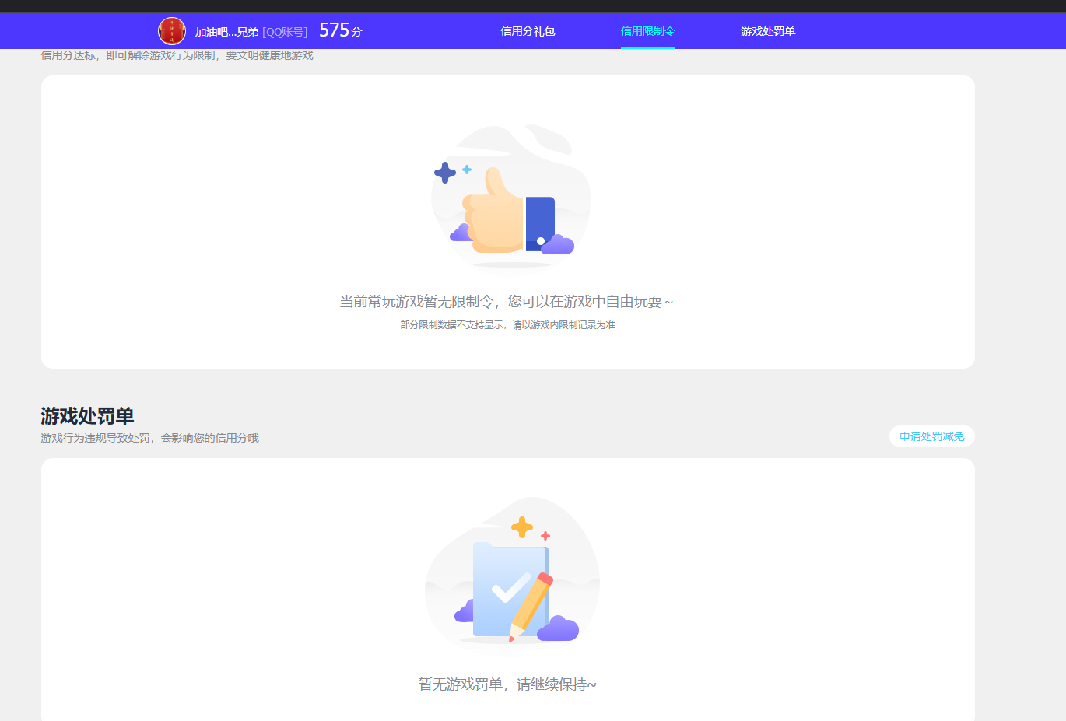This screenshot has height=721, width=1066.
Task: Open the 信用分礼包 tab
Action: (528, 32)
